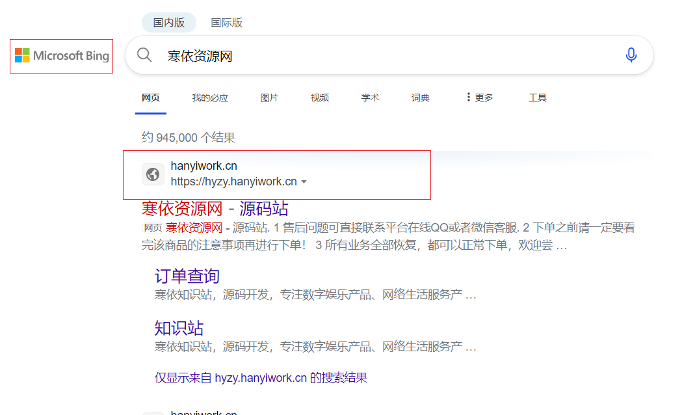This screenshot has height=415, width=682.
Task: Switch to 国内版 search mode
Action: pyautogui.click(x=169, y=23)
